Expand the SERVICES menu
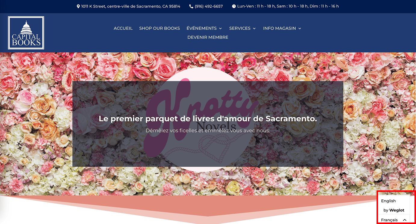Screen dimensions: 416x224 pyautogui.click(x=243, y=28)
